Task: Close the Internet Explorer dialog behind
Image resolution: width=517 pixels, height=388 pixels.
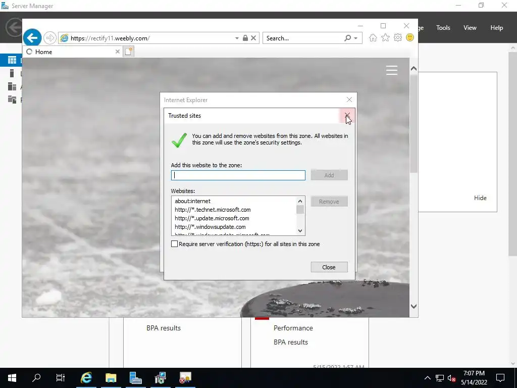Action: [x=349, y=100]
